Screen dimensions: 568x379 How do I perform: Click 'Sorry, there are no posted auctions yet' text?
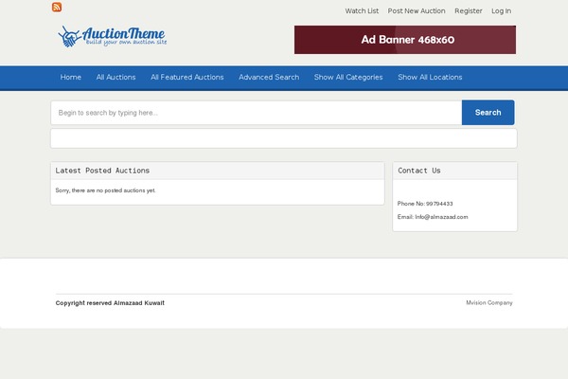click(105, 190)
